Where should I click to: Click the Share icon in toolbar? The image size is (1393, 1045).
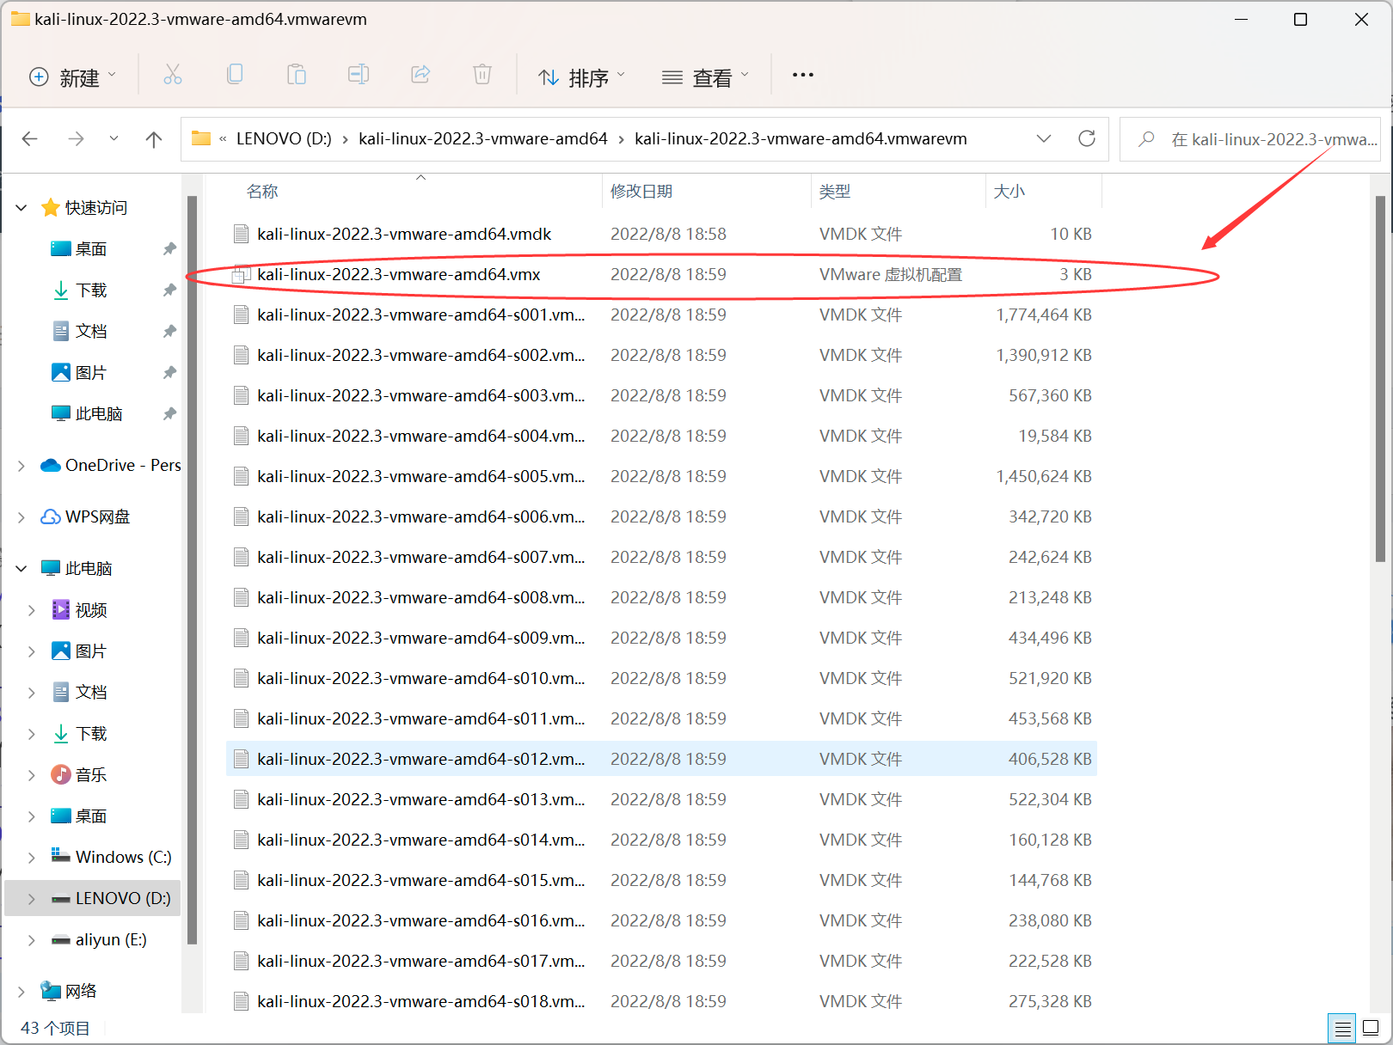[x=420, y=75]
